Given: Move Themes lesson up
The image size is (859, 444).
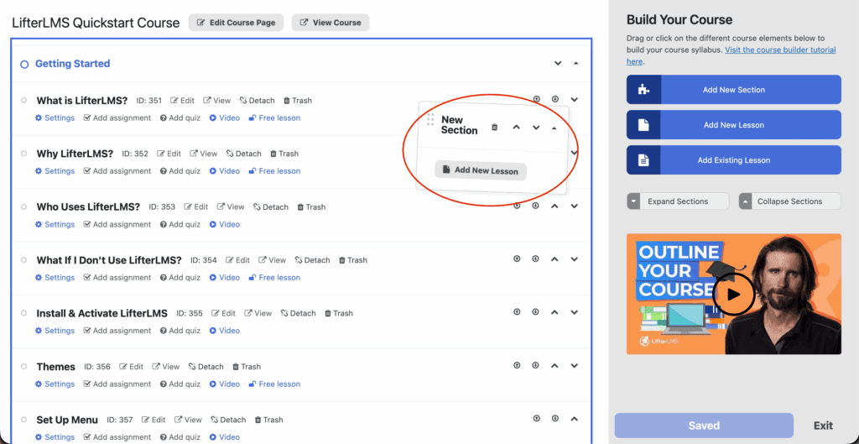Looking at the screenshot, I should point(554,365).
